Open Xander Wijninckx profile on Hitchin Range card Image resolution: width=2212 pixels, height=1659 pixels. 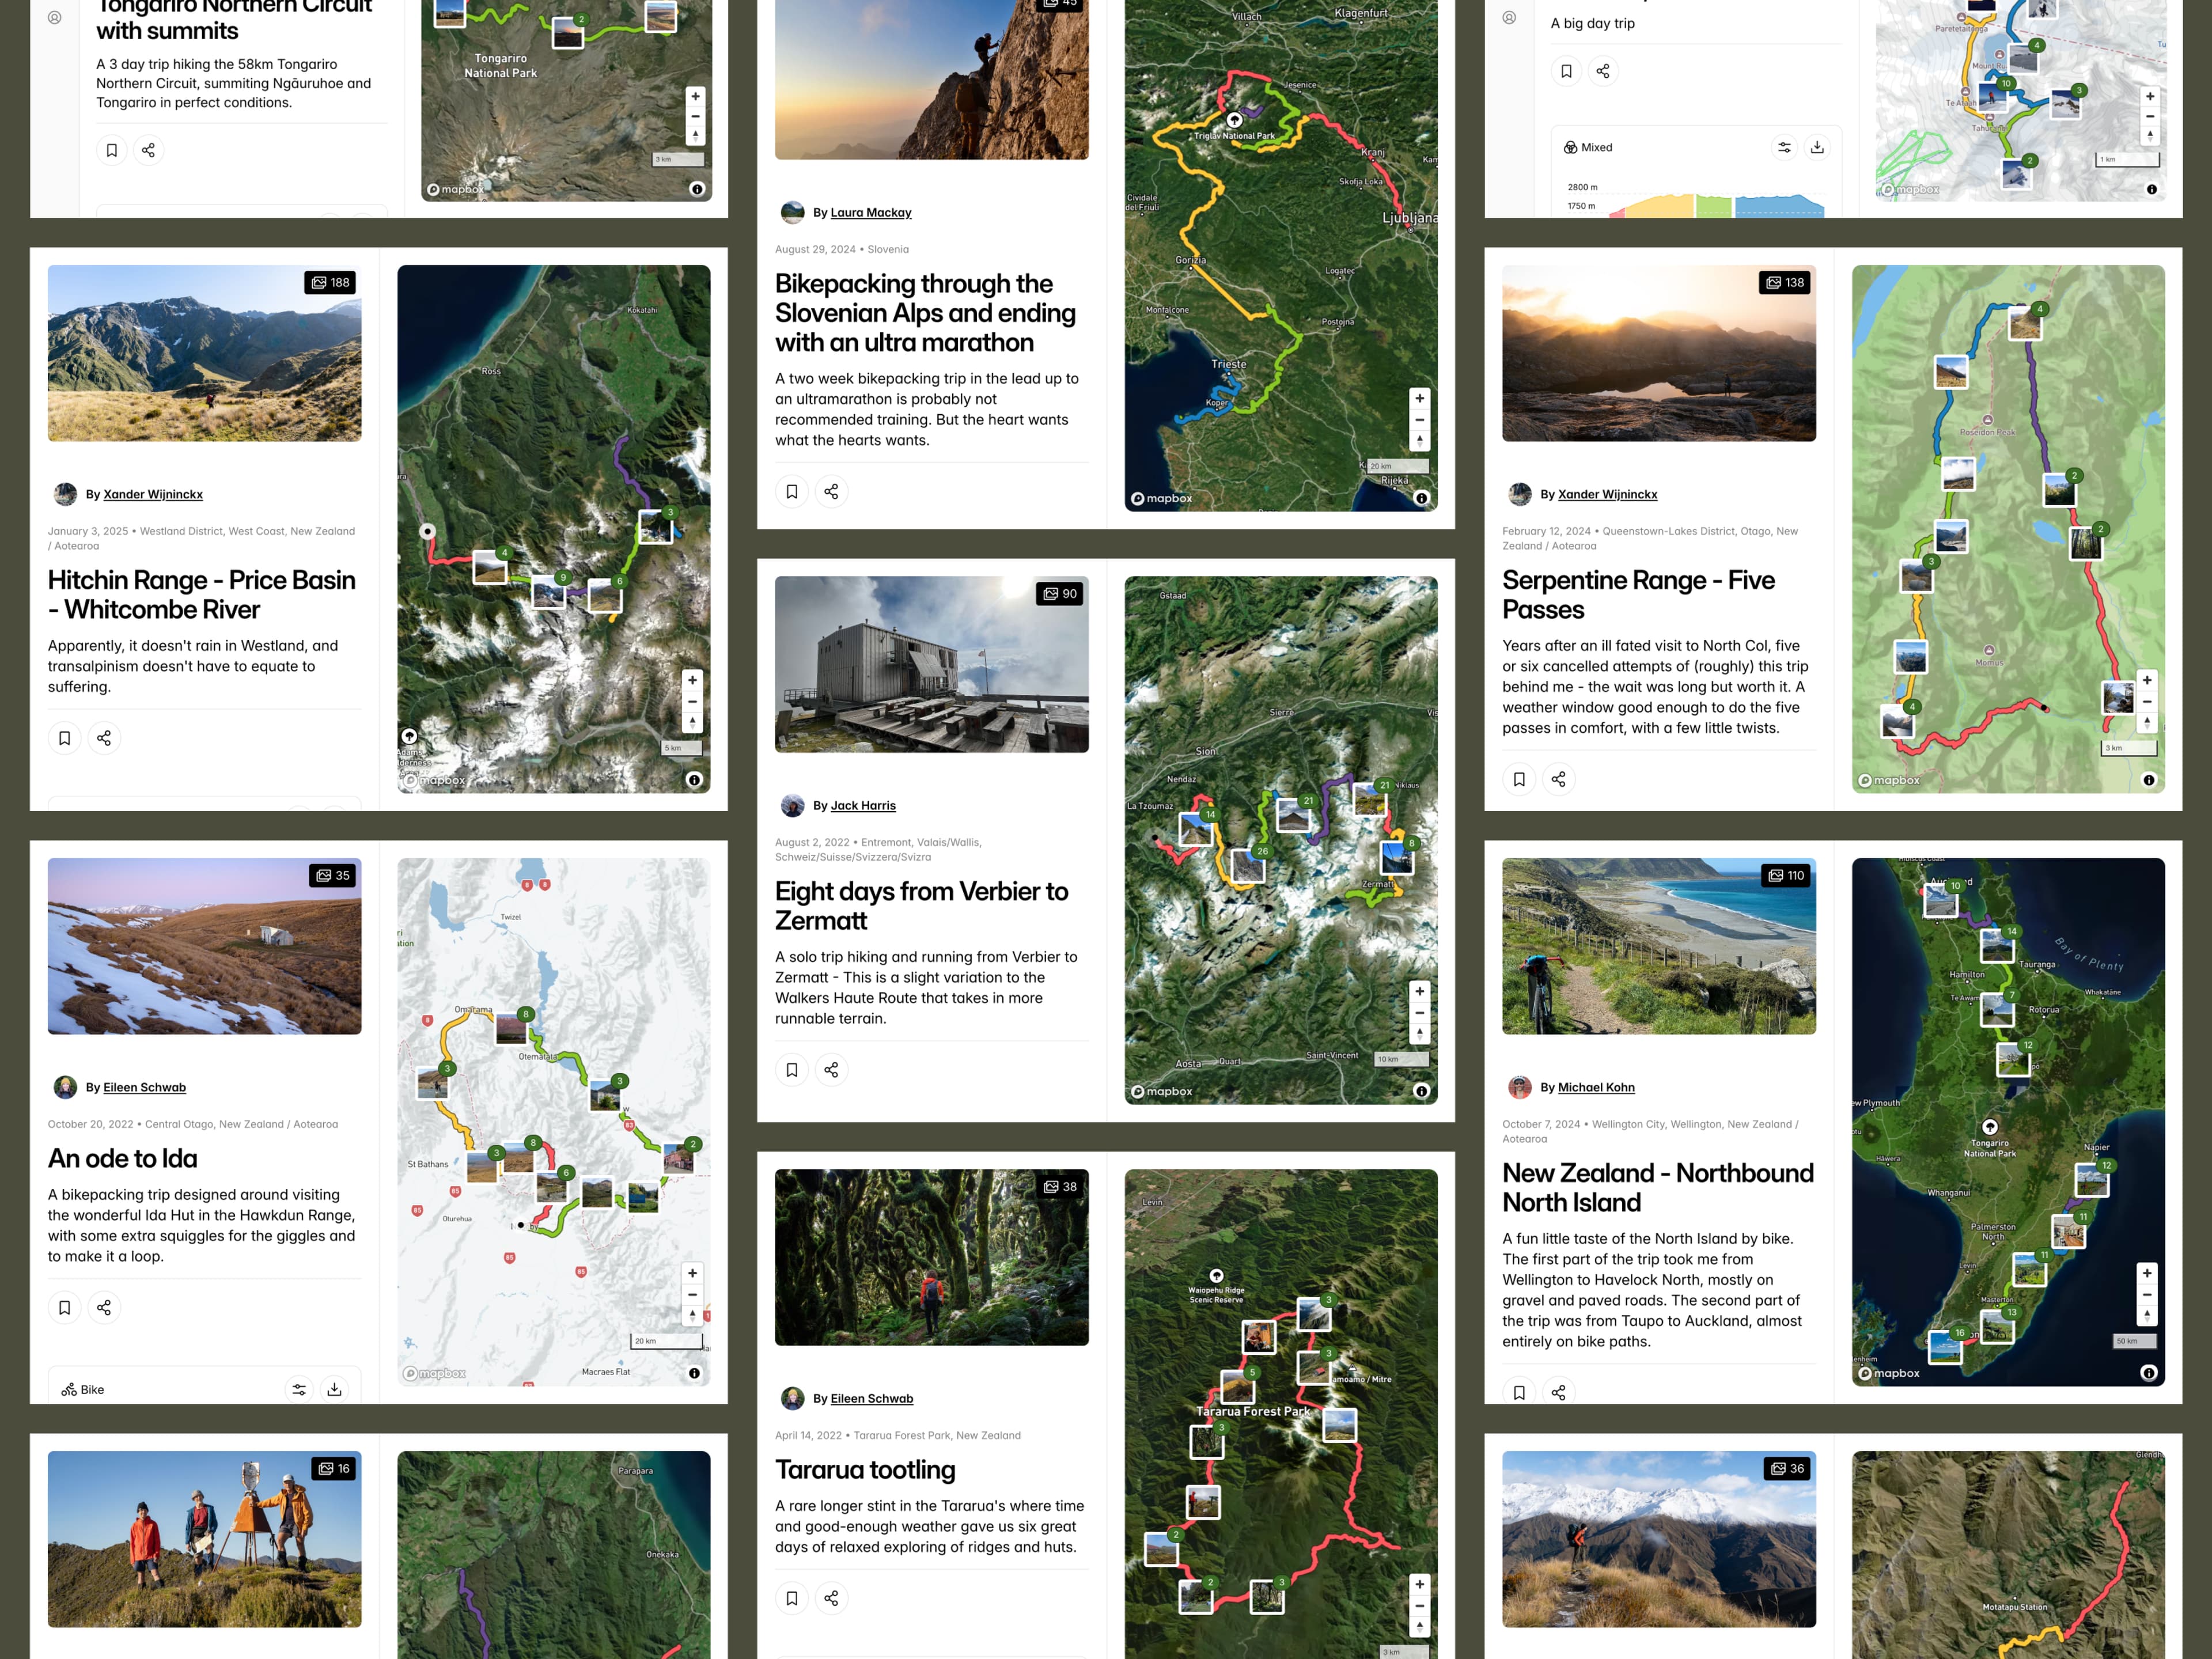pos(153,494)
